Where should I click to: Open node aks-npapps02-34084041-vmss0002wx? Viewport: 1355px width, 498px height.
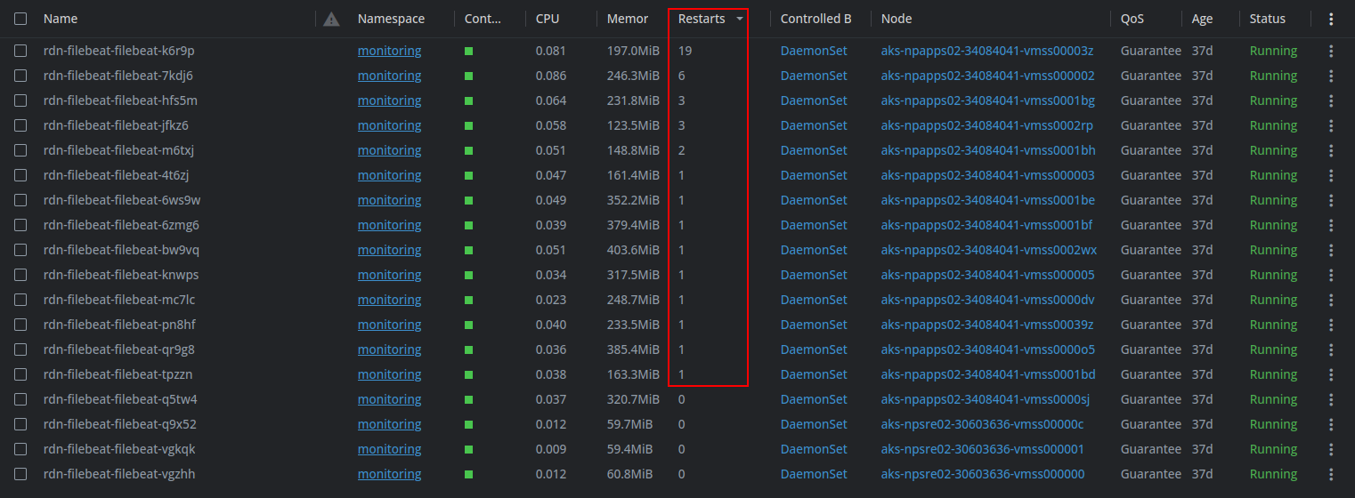click(x=988, y=250)
